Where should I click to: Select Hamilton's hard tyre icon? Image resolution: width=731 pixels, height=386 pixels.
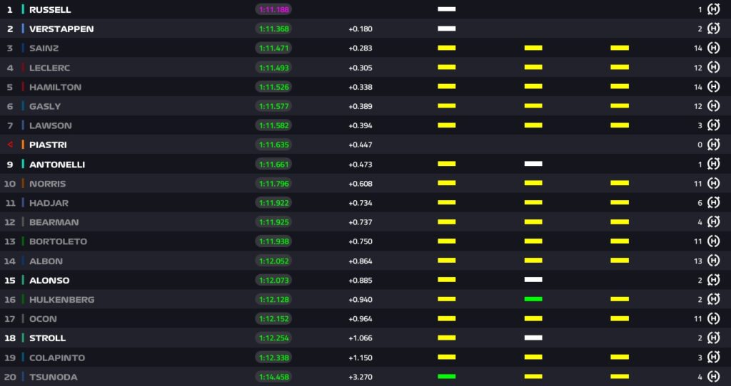713,87
